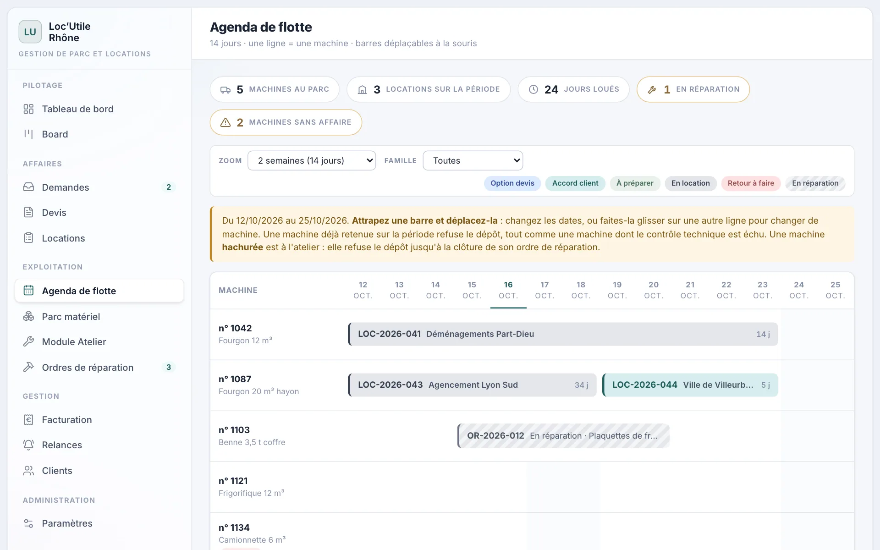Click the Module Atelier wrench icon
This screenshot has width=880, height=550.
[28, 341]
